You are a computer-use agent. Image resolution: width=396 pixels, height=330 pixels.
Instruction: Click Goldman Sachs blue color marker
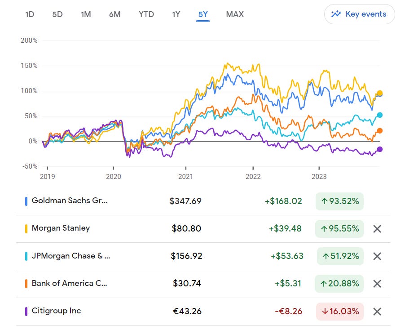click(26, 201)
